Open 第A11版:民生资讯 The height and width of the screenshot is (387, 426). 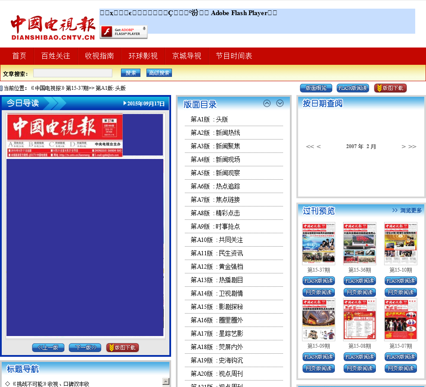(x=217, y=253)
